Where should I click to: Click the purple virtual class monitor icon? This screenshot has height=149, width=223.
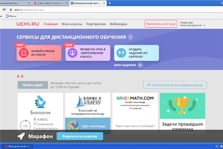[x=73, y=53]
